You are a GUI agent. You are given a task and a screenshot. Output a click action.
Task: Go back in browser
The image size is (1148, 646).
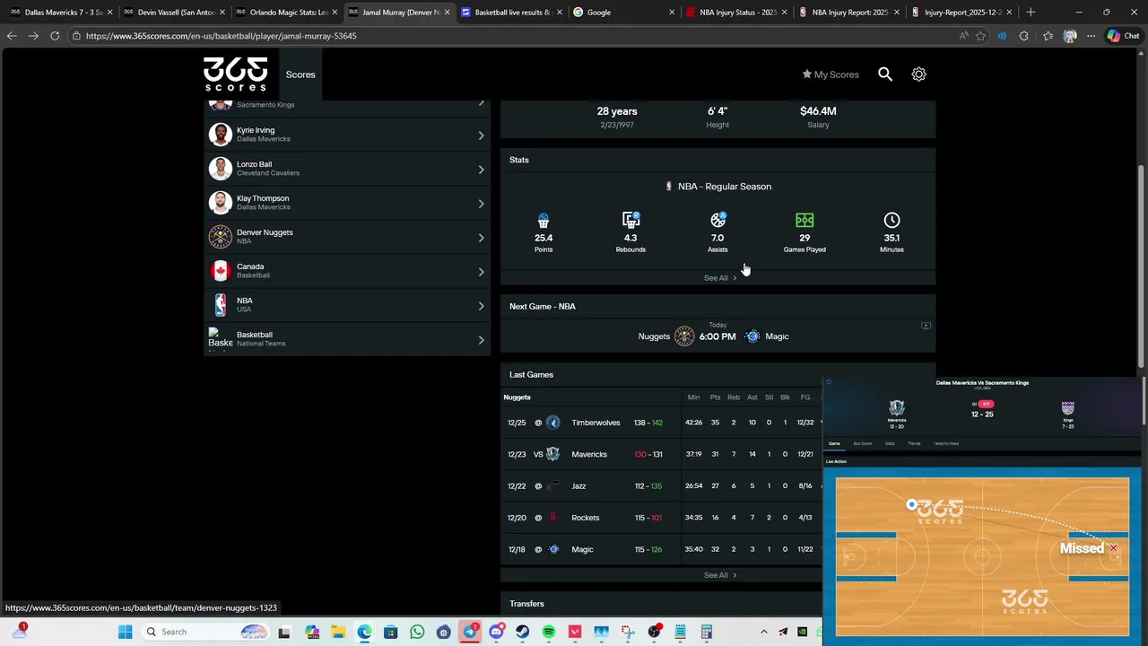point(12,36)
